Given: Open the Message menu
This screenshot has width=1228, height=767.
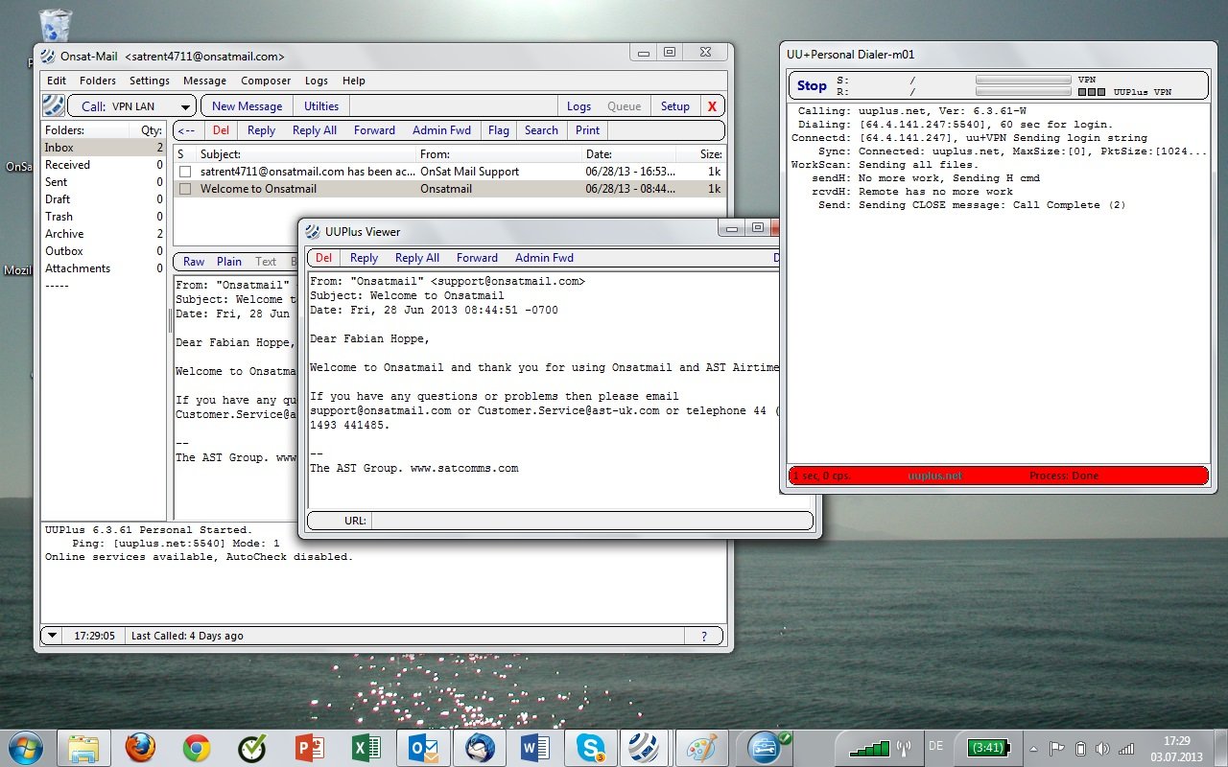Looking at the screenshot, I should [204, 81].
